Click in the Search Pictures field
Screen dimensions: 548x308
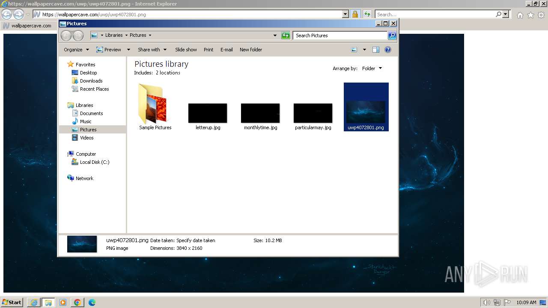click(x=340, y=36)
